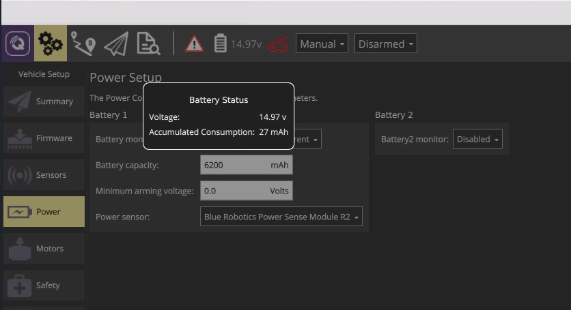The height and width of the screenshot is (310, 571).
Task: Click the Battery Status popup title
Action: (219, 100)
